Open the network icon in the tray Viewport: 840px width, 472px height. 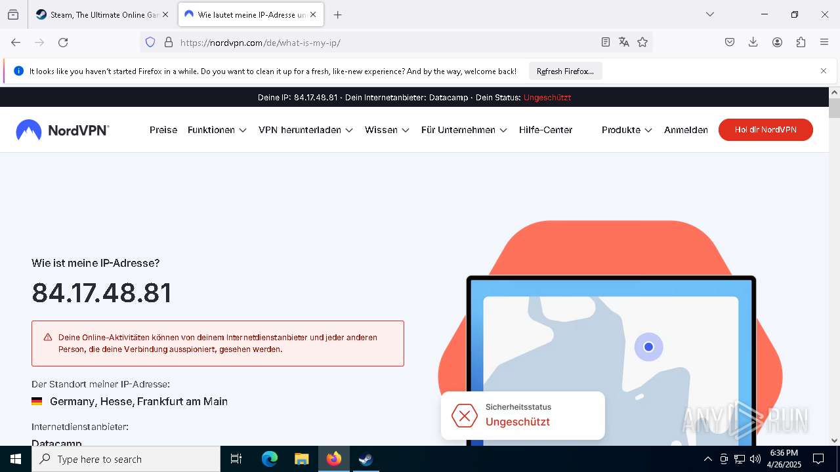(x=740, y=459)
